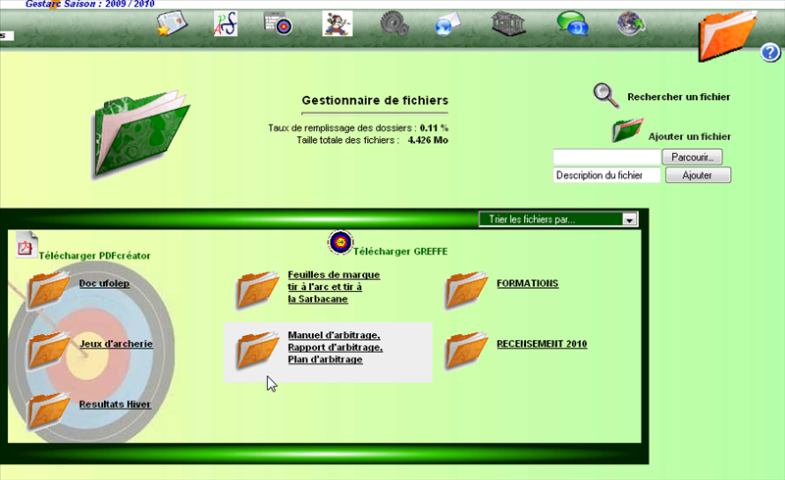Click the envelope mail icon
Image resolution: width=785 pixels, height=480 pixels.
point(447,24)
